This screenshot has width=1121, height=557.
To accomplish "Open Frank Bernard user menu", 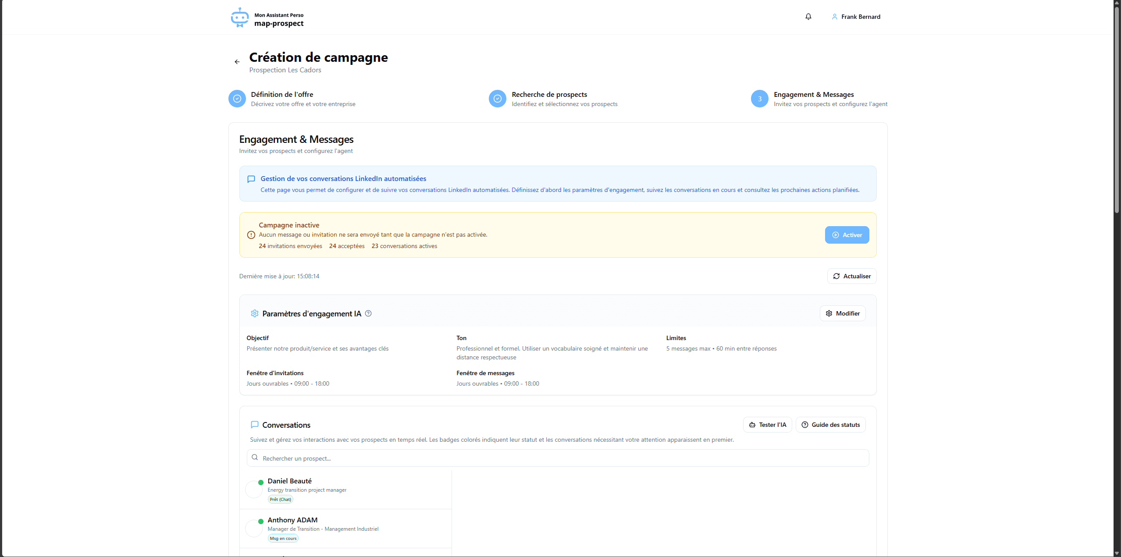I will pos(856,17).
